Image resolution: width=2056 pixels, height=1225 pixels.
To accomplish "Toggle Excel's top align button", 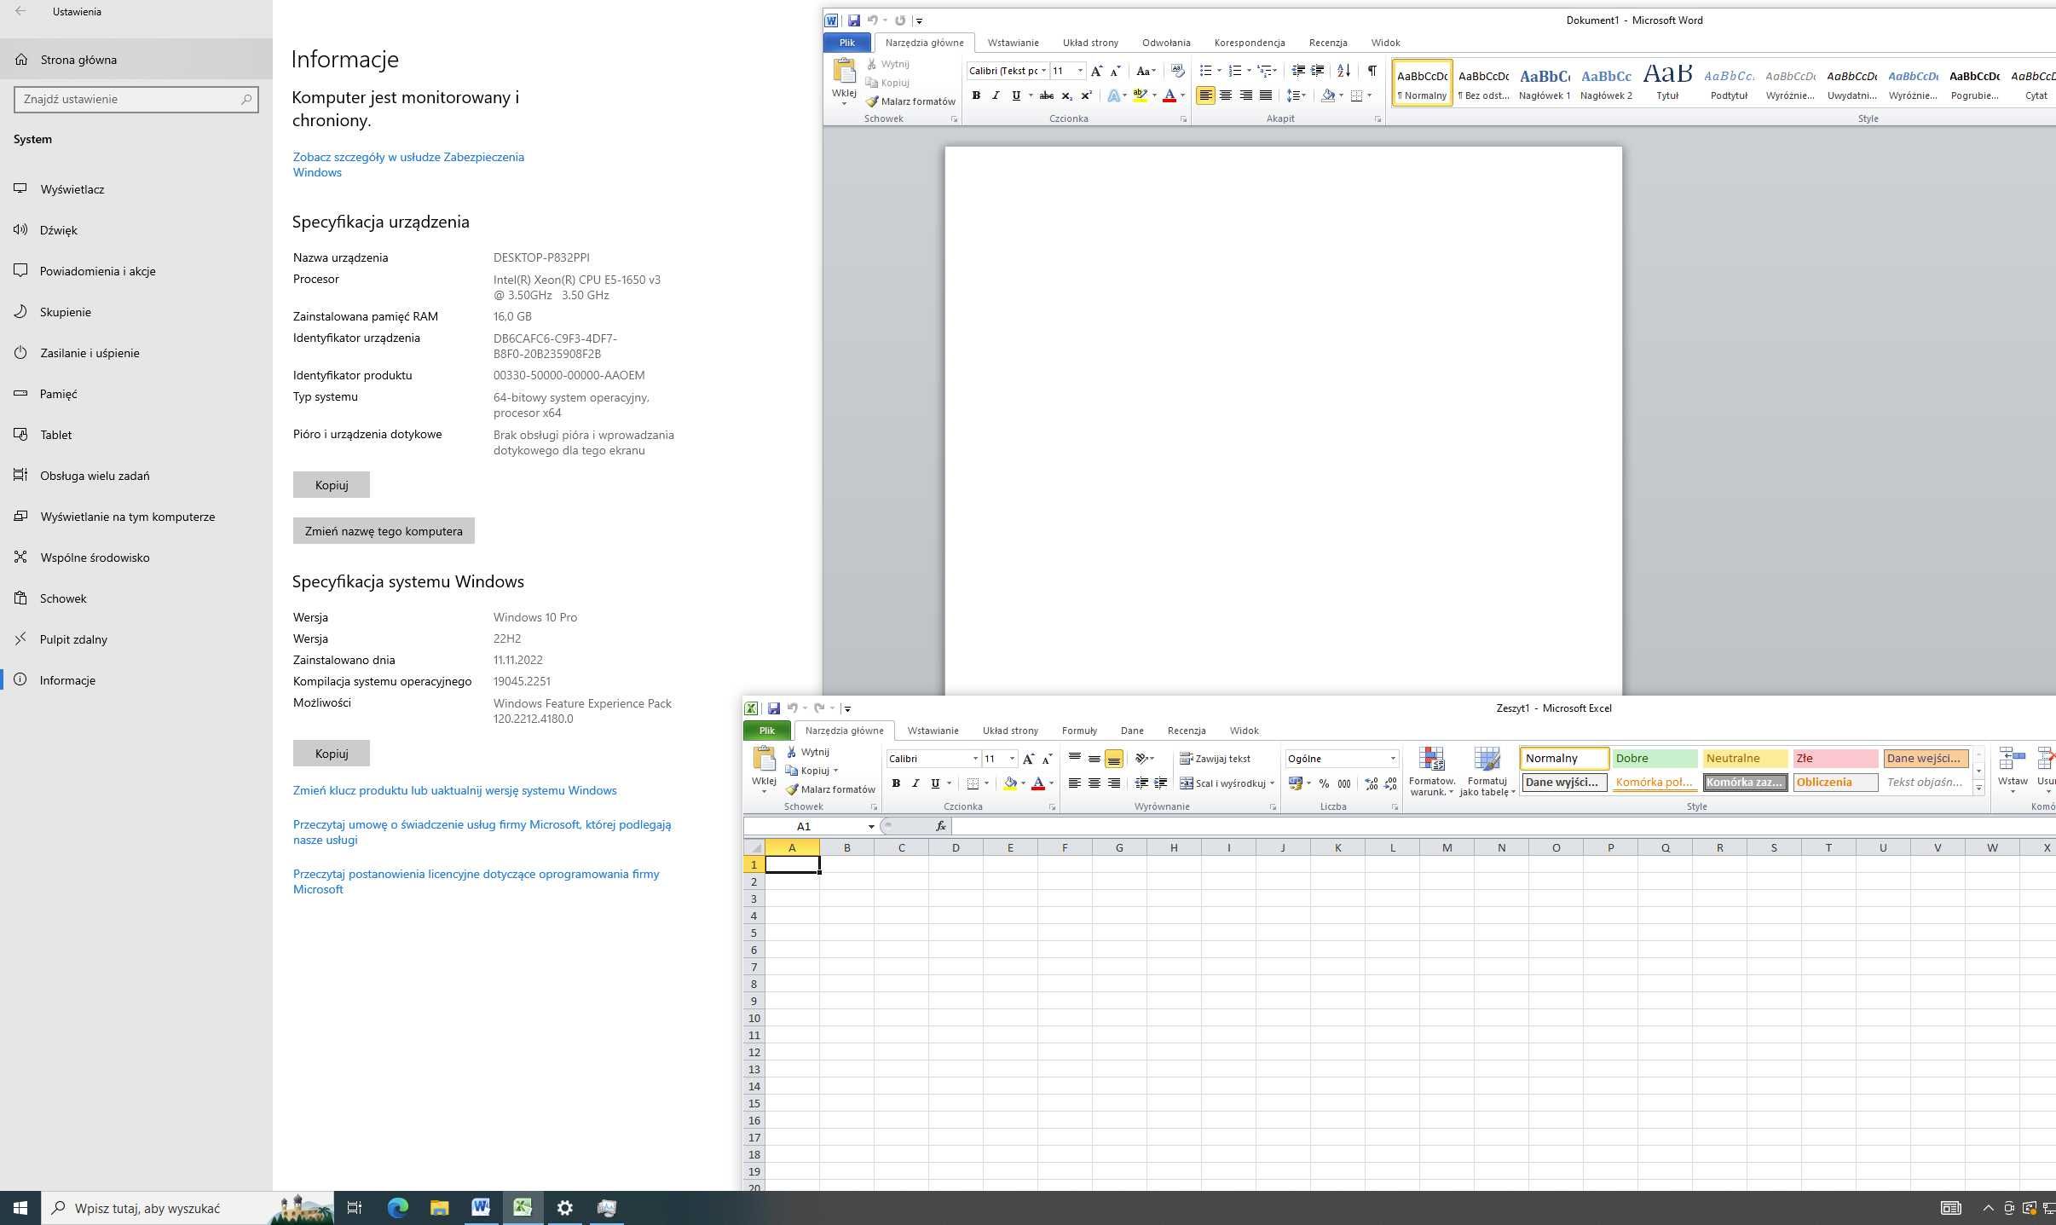I will point(1074,759).
